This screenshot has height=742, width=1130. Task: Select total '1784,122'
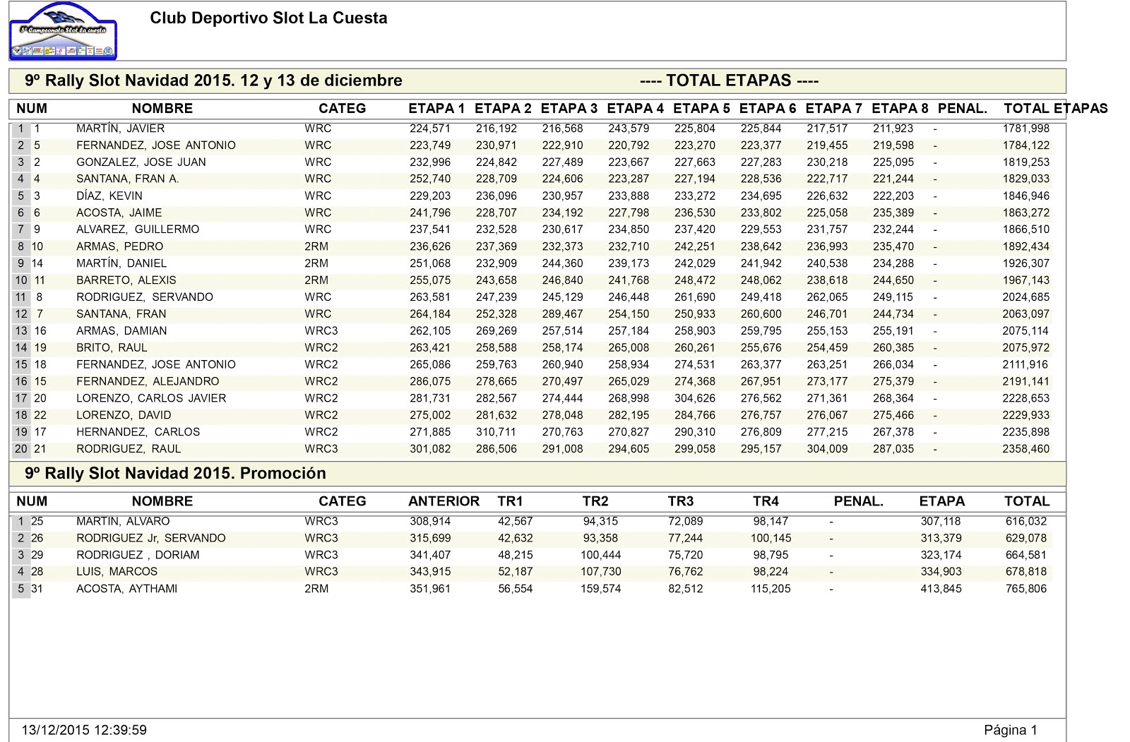(1025, 145)
